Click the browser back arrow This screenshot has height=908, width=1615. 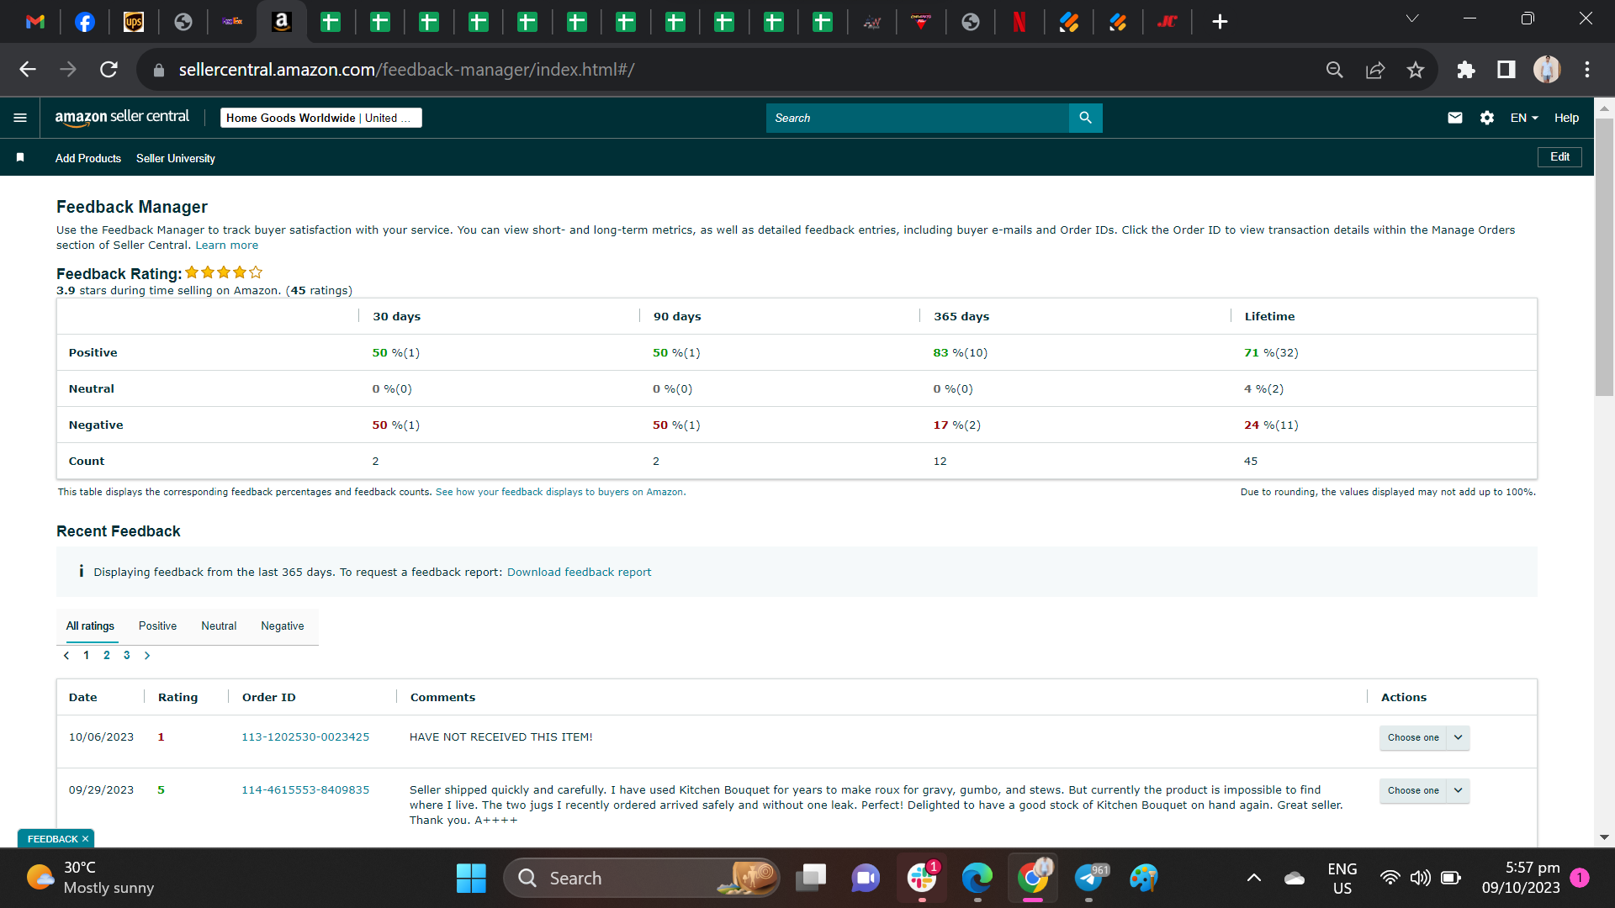(x=28, y=70)
